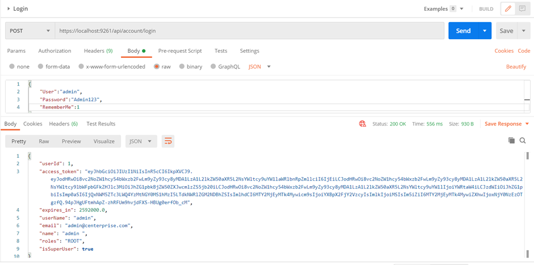Open the response JSON format dropdown
Viewport: 534px width, 265px height.
pyautogui.click(x=141, y=141)
